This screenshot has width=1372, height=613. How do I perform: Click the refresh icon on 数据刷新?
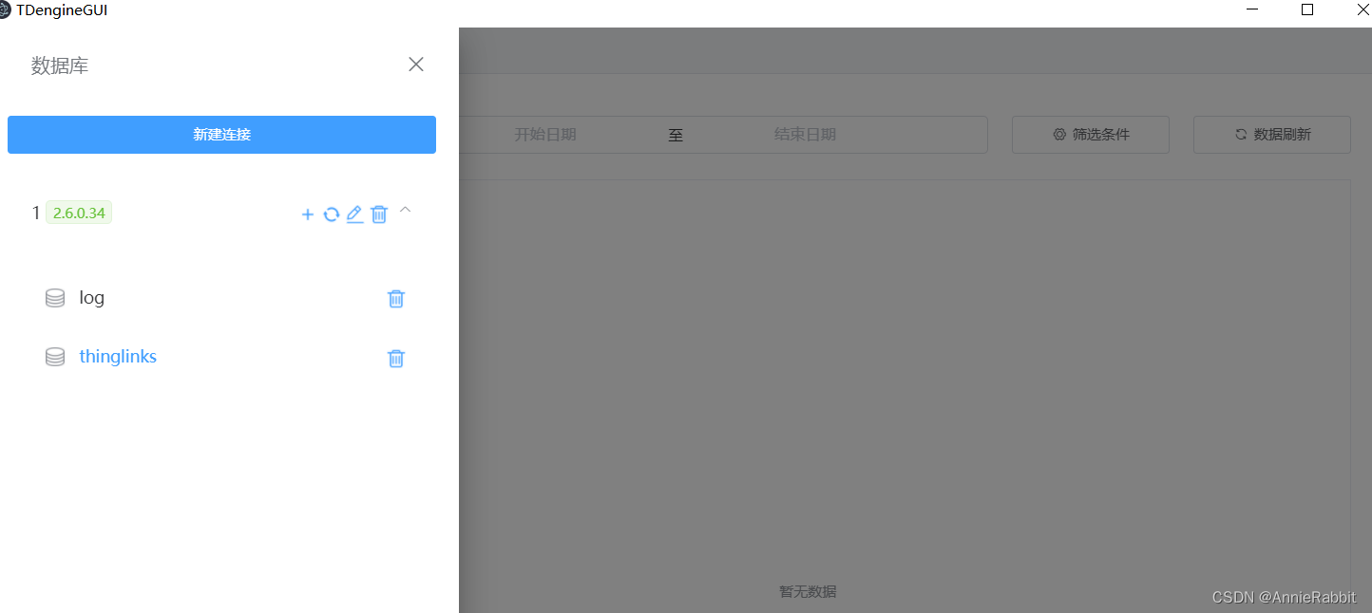tap(1240, 134)
